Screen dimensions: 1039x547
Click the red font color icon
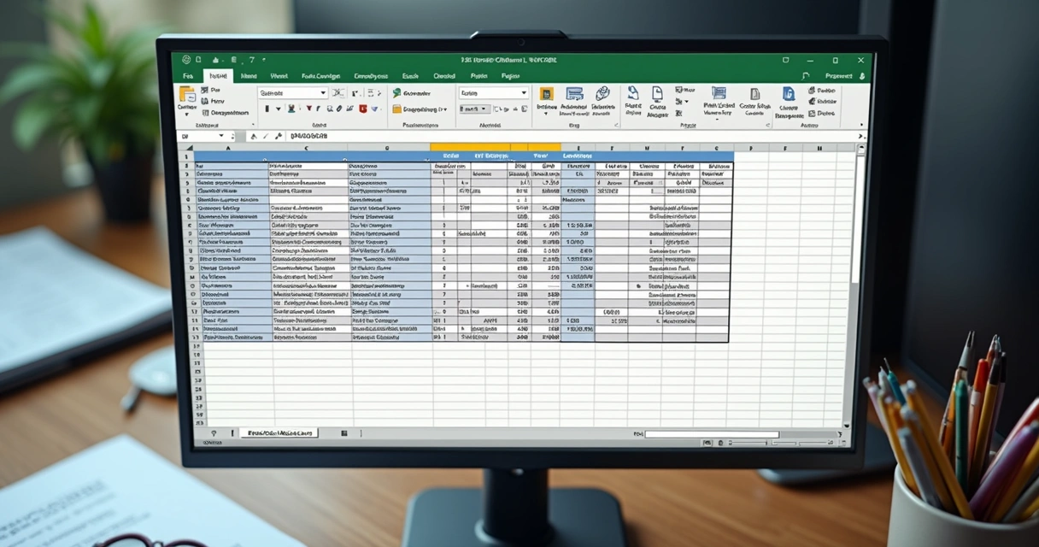362,109
